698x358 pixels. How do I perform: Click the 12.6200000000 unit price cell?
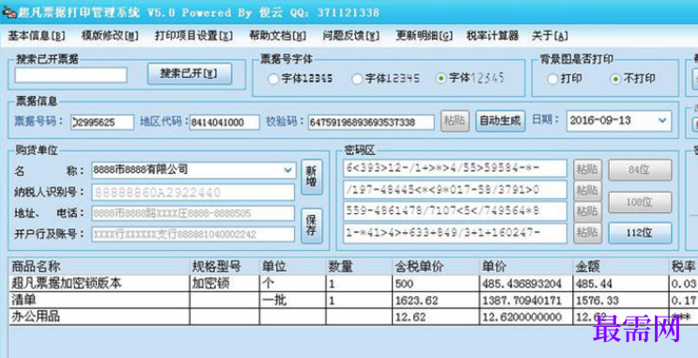click(526, 317)
